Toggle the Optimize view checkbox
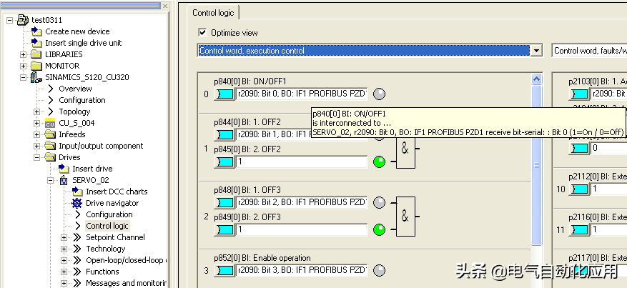Viewport: 627px width, 288px height. [202, 33]
